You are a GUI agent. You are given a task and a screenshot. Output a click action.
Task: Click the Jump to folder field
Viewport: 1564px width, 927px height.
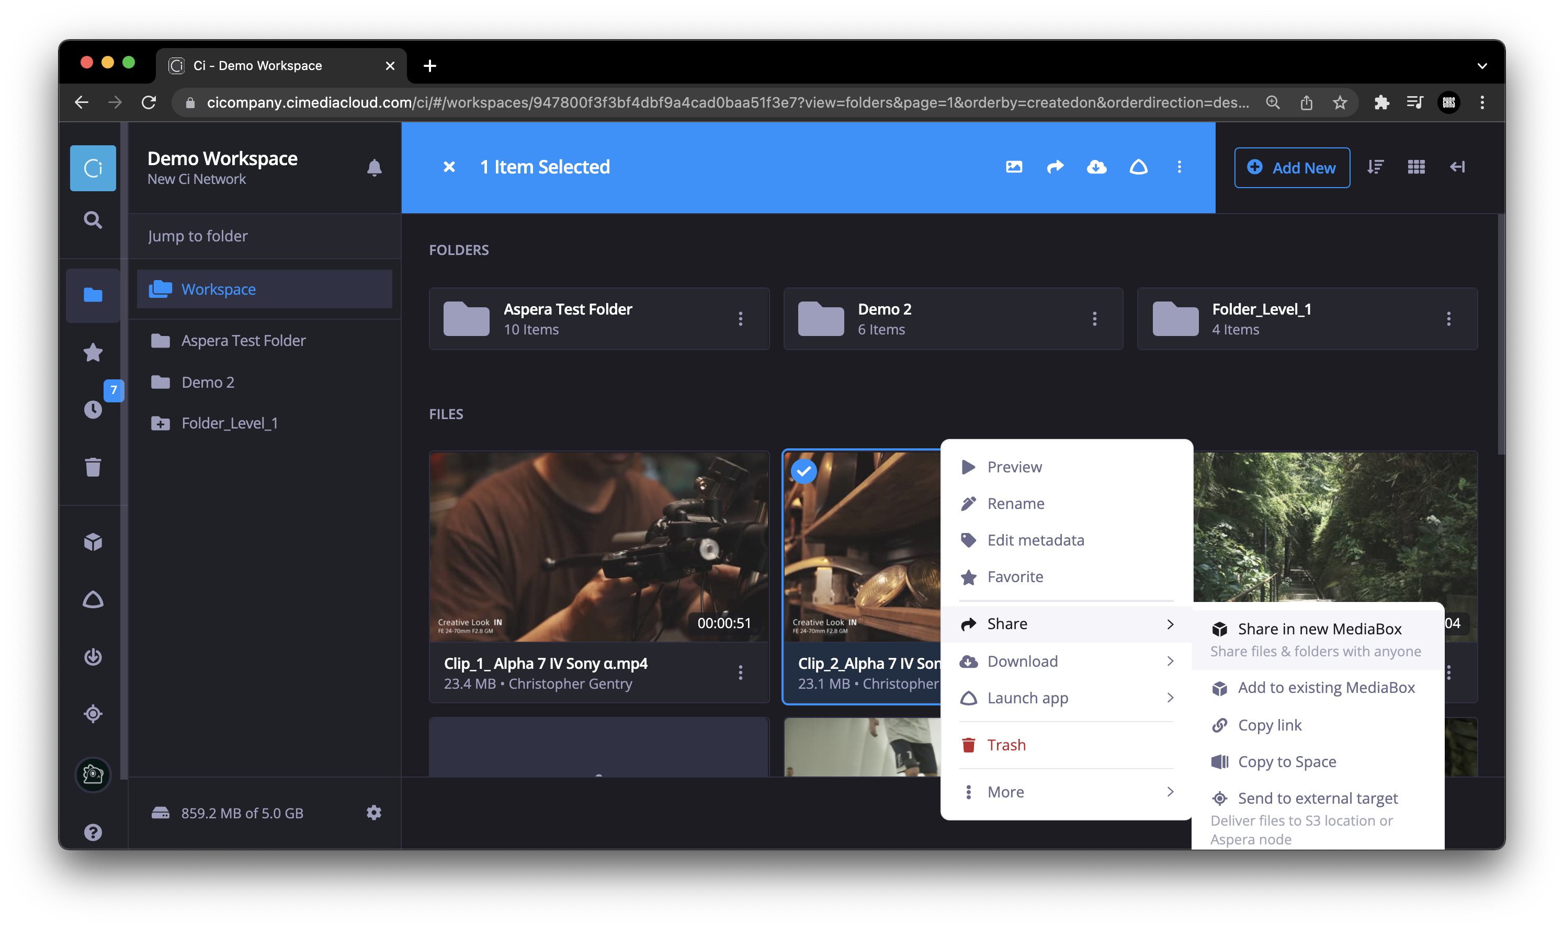(264, 236)
